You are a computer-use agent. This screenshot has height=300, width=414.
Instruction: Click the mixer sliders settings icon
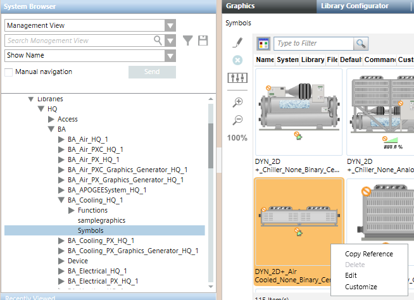[x=237, y=78]
